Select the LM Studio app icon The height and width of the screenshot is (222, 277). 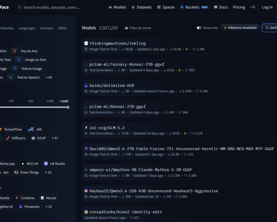pos(46,164)
